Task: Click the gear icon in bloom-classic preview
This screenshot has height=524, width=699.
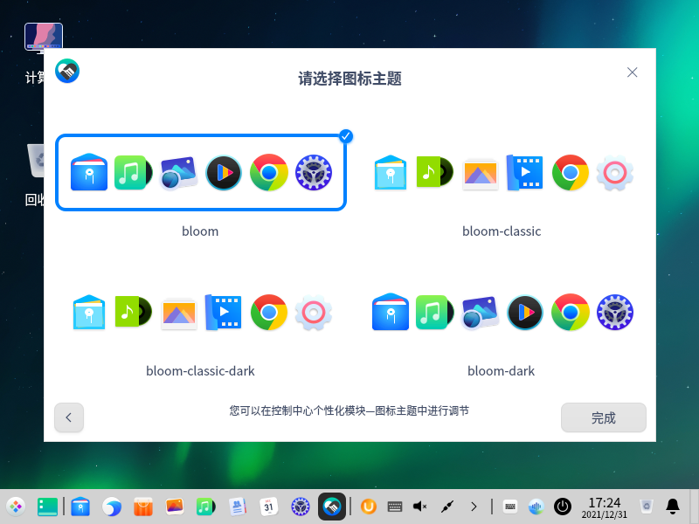Action: 615,172
